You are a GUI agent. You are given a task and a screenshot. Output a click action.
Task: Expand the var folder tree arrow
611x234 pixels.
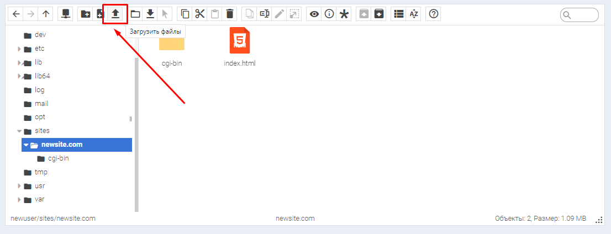(19, 200)
